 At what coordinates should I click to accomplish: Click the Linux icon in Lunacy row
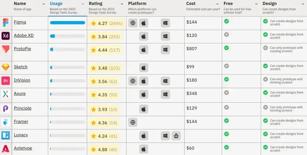[176, 136]
